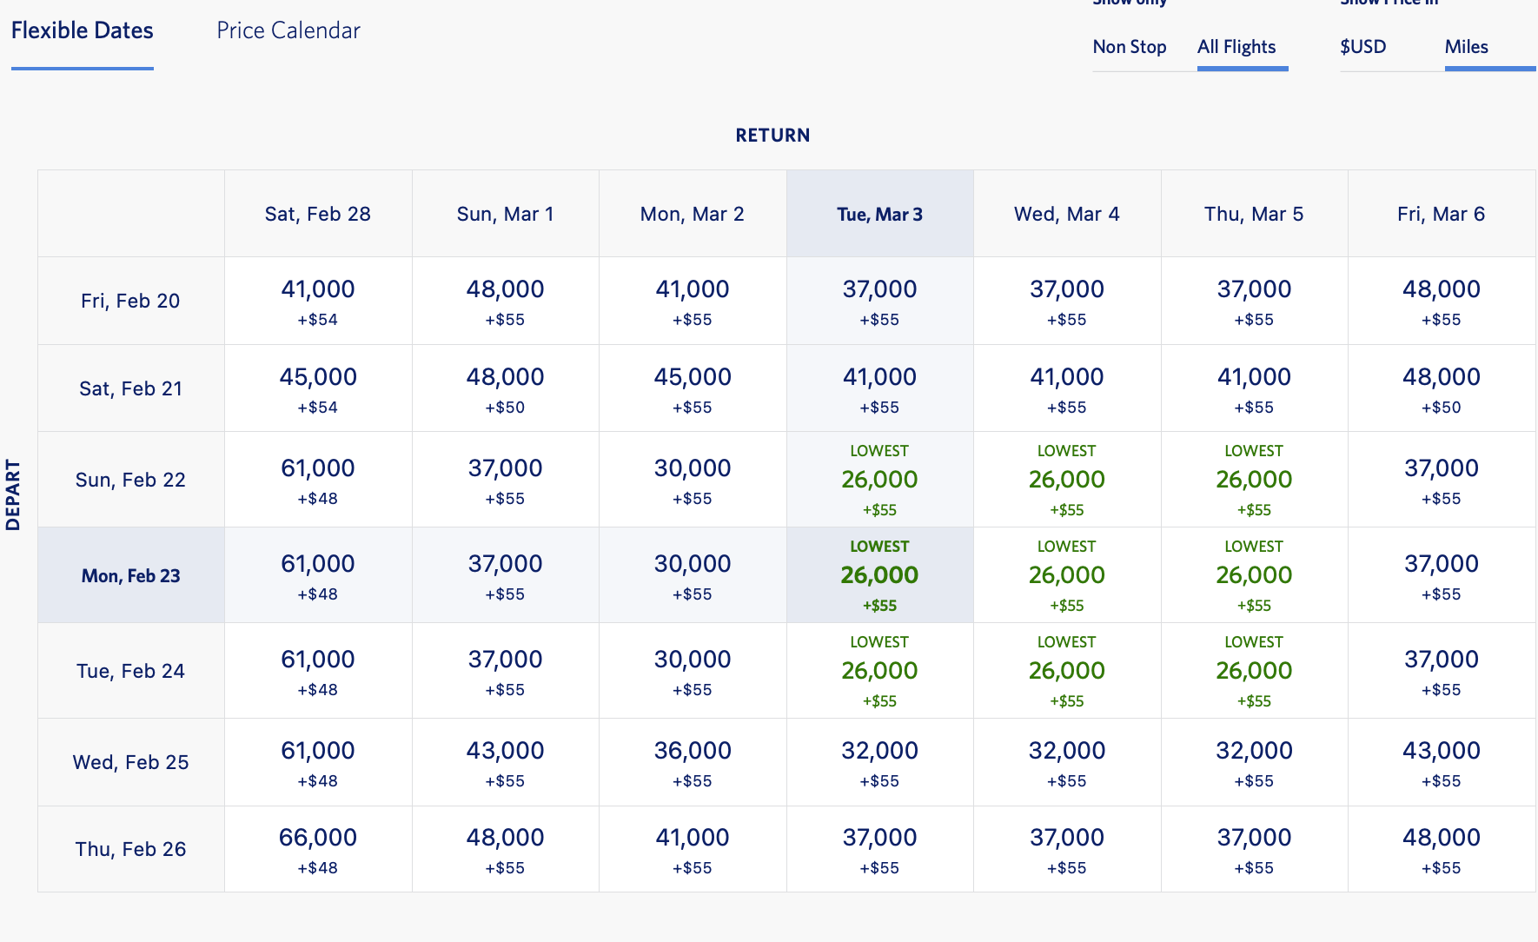
Task: Select the All Flights filter
Action: coord(1236,47)
